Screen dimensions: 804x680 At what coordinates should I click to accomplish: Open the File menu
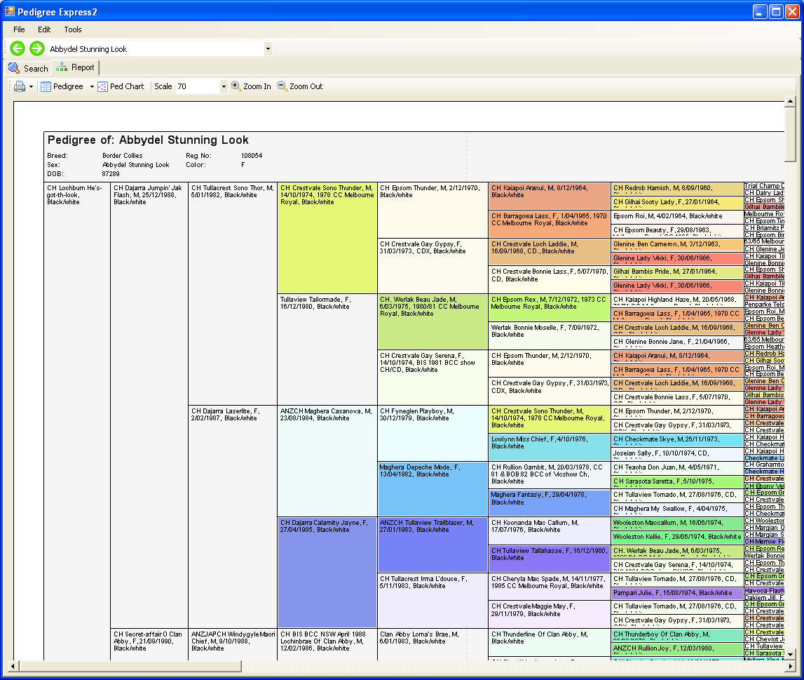pos(19,29)
